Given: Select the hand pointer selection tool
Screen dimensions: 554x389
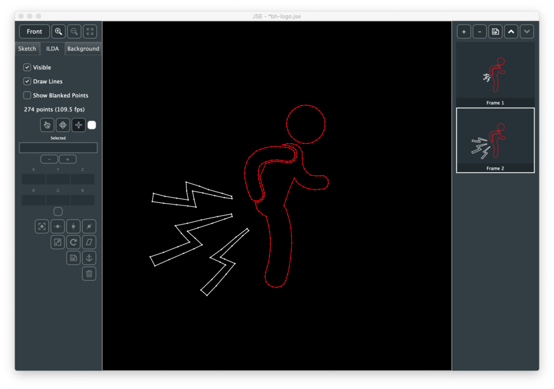Looking at the screenshot, I should pos(47,125).
